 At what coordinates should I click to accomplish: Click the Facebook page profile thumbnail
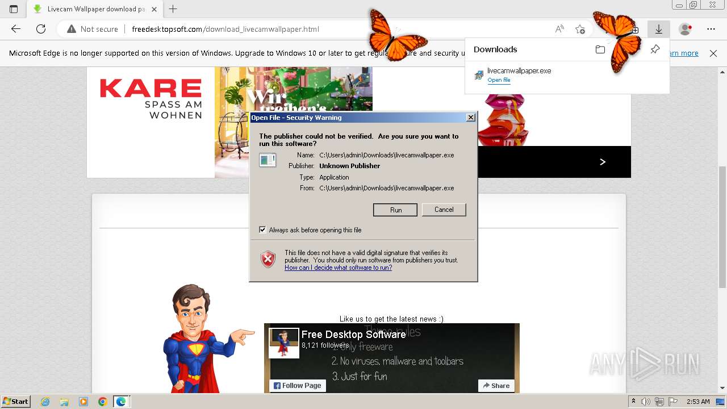pos(284,343)
